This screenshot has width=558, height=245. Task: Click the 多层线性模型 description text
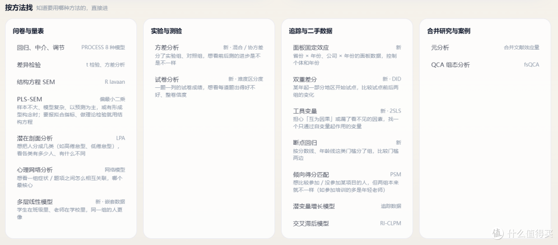tap(70, 213)
